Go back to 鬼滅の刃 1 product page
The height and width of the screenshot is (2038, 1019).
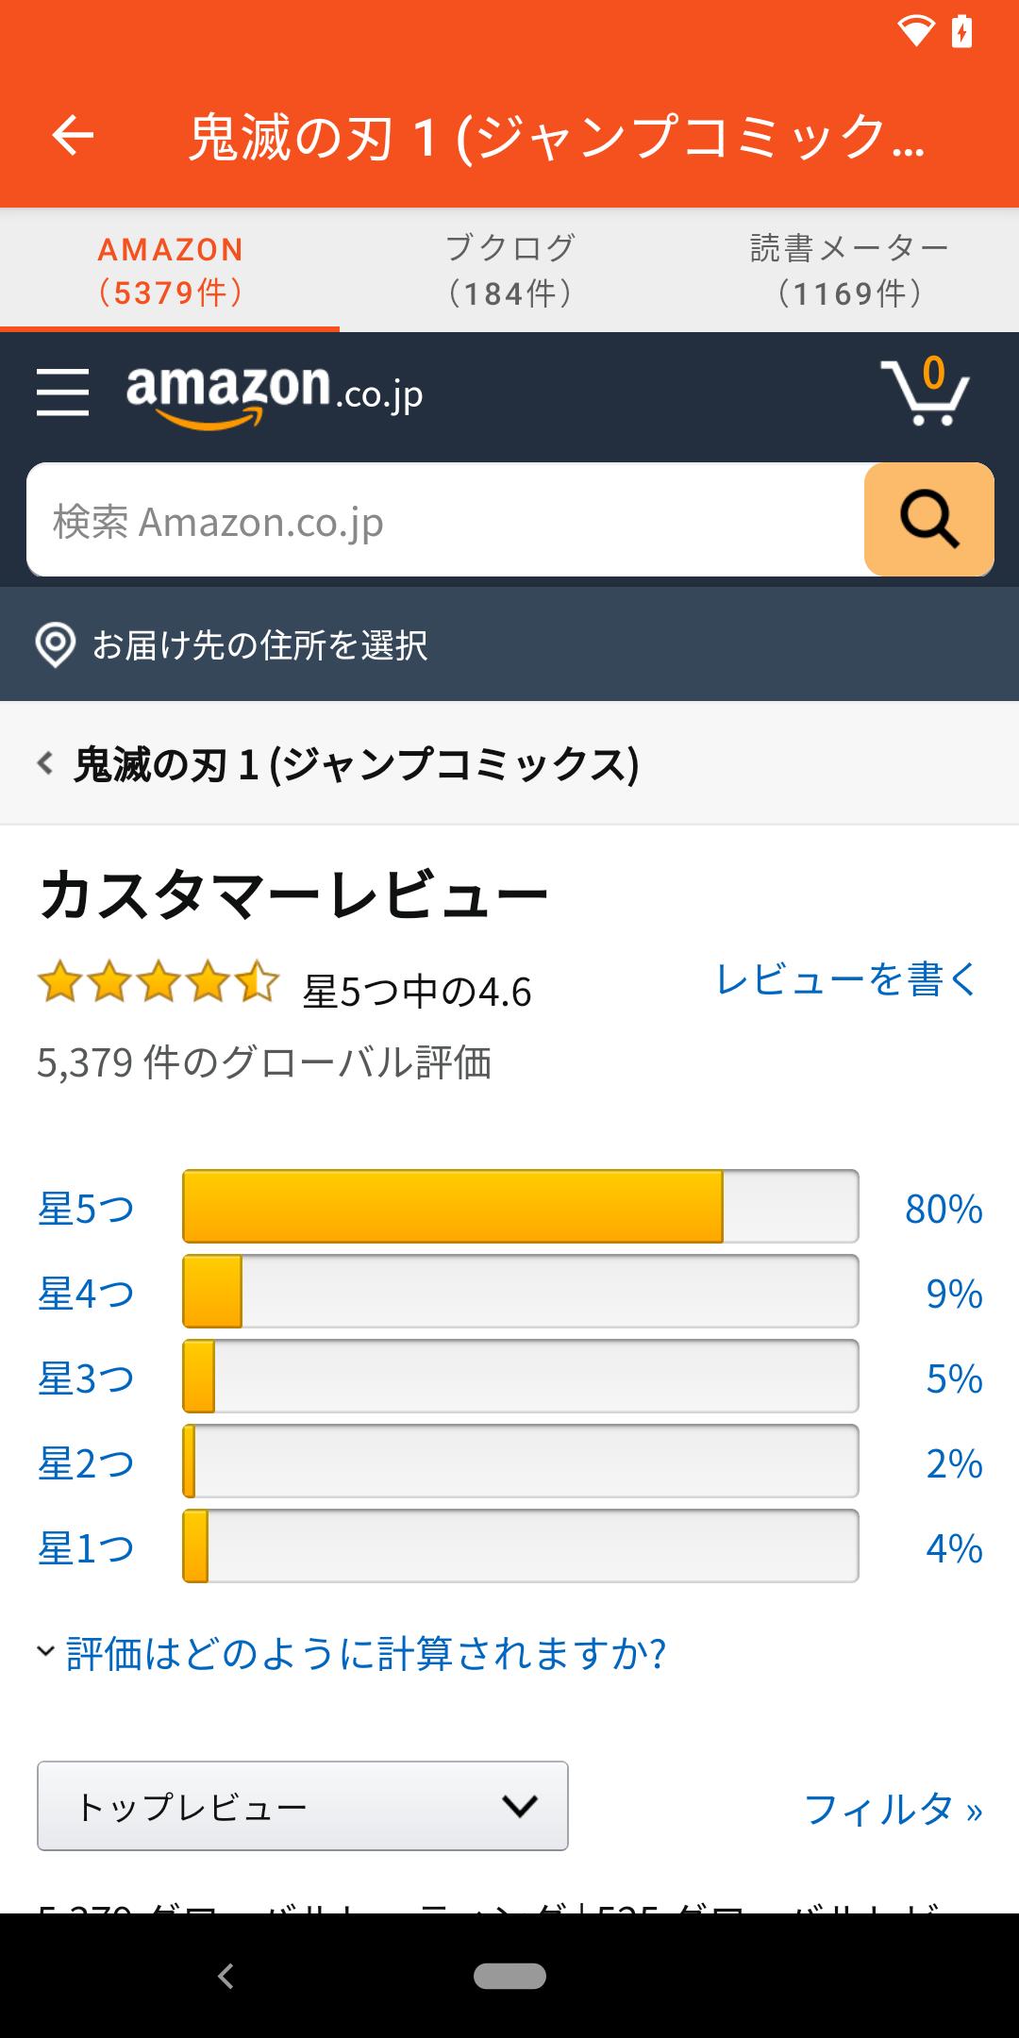point(340,763)
